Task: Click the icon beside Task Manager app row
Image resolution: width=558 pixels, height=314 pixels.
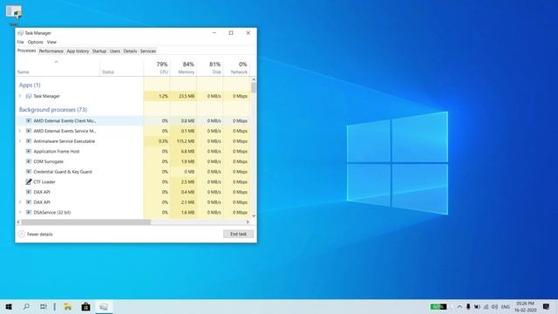Action: (29, 96)
